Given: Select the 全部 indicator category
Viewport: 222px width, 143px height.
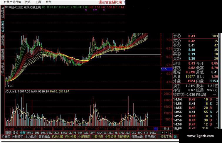Looking at the screenshot, I should (23, 133).
